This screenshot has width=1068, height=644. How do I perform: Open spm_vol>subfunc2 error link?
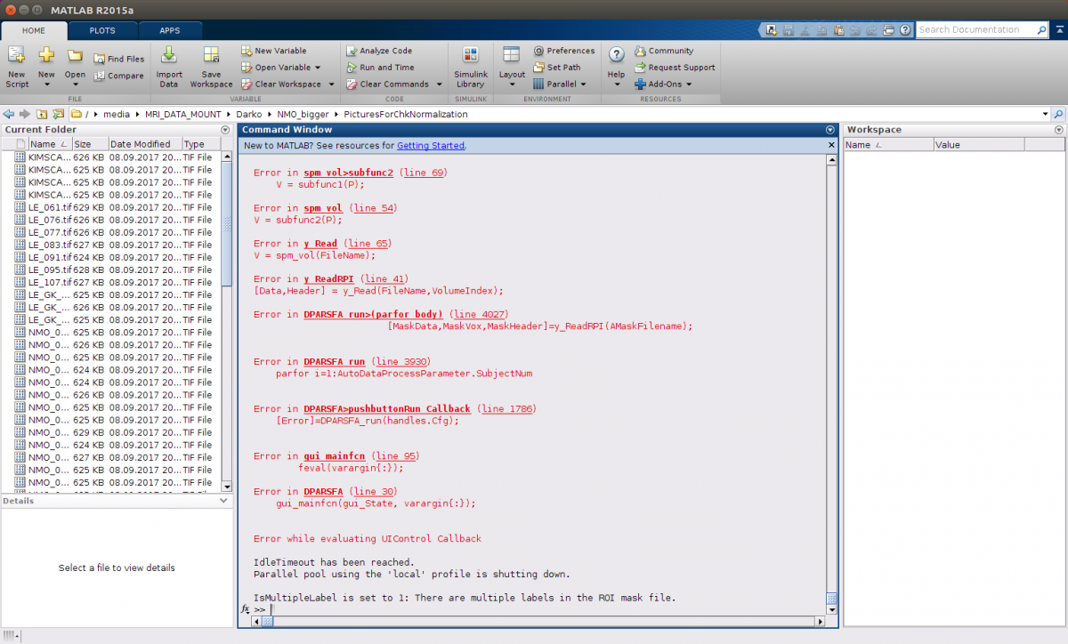pos(349,173)
